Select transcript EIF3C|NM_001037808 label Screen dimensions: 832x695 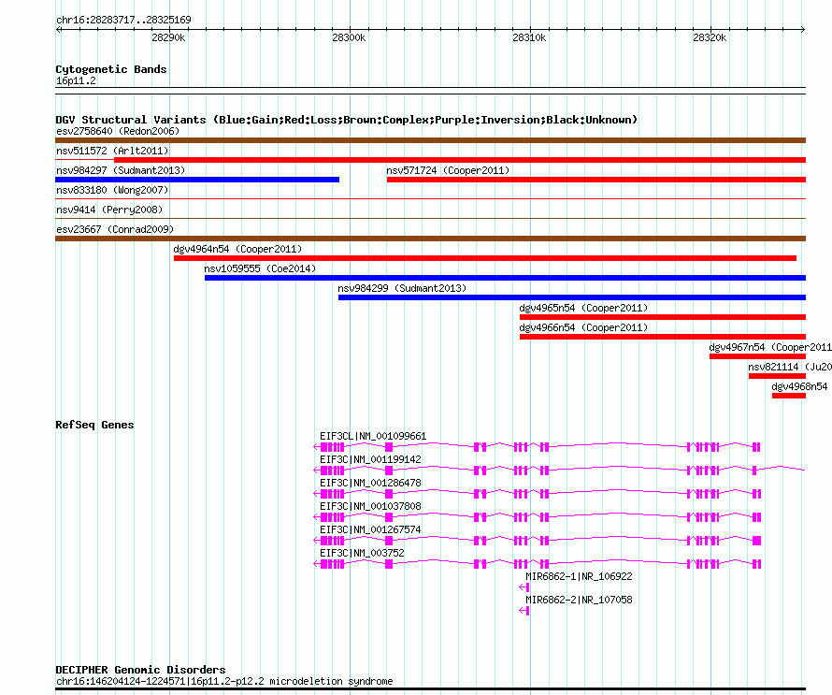[x=370, y=506]
